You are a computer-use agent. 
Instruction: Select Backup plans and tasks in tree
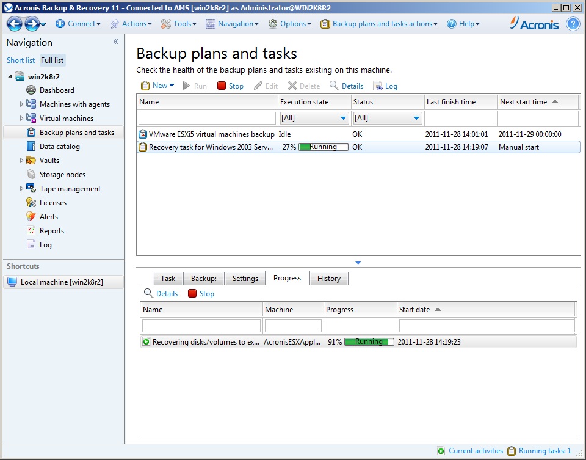click(63, 133)
